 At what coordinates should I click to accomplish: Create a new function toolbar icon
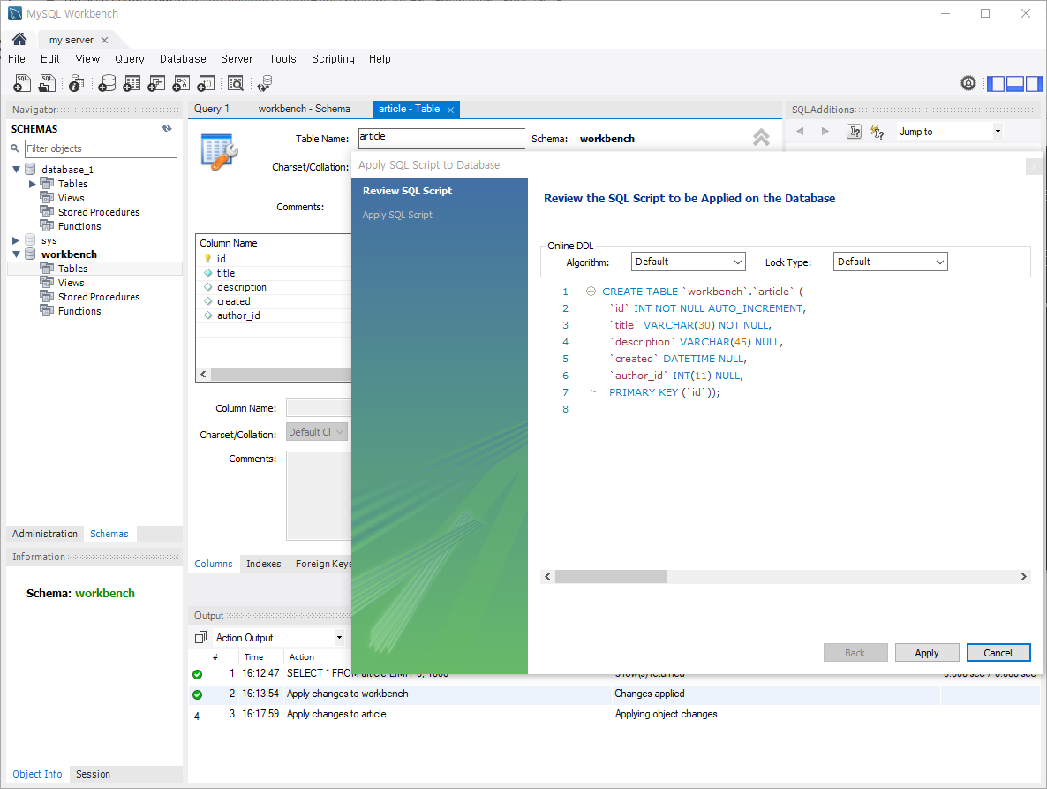tap(206, 83)
